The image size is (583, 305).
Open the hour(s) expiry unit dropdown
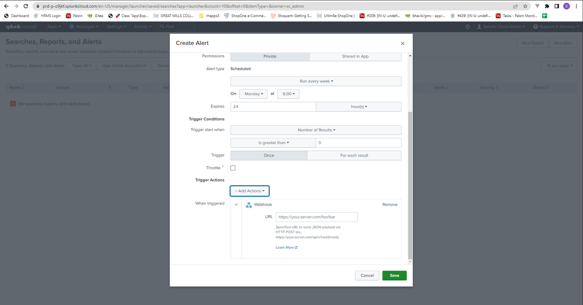click(359, 106)
